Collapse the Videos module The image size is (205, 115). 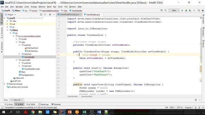pos(7,30)
